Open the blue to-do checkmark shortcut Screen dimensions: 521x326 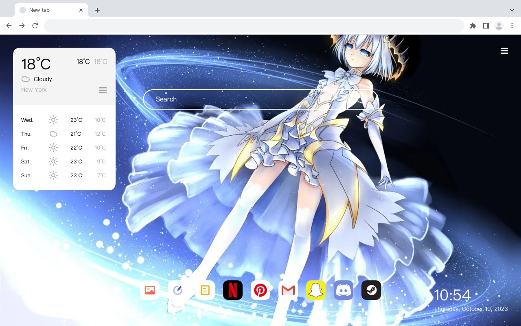177,290
